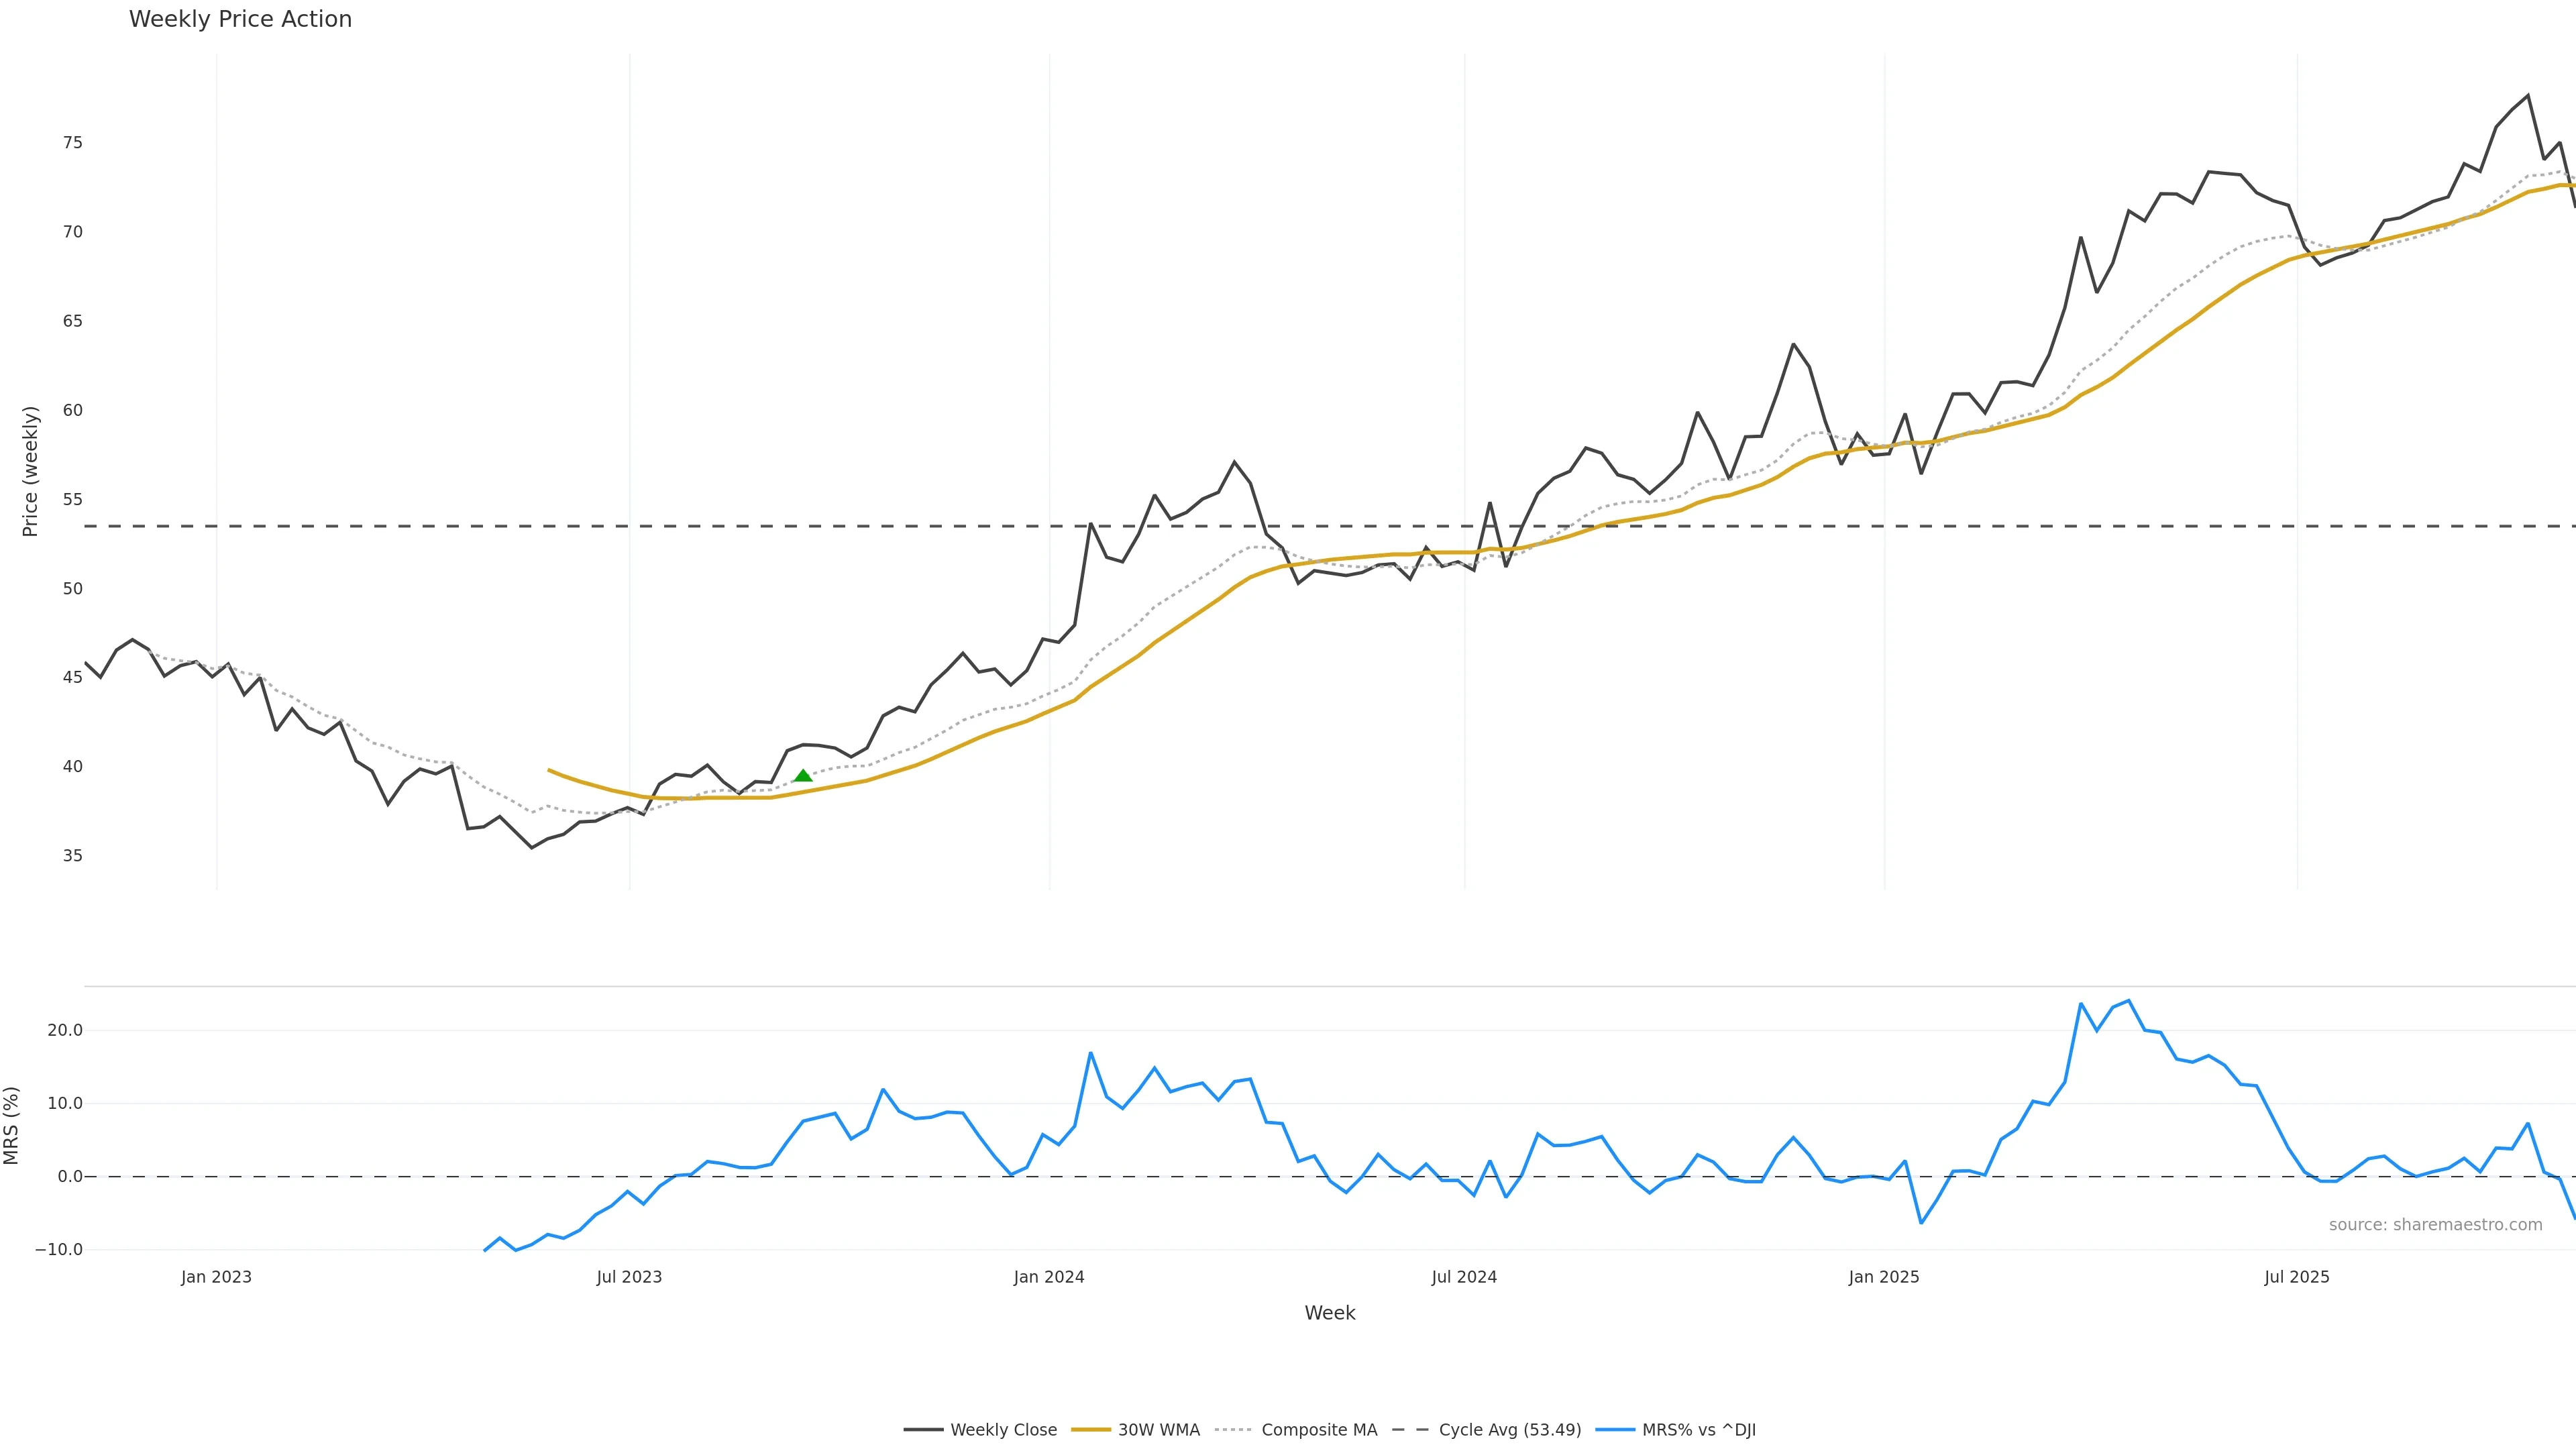Click the "Weekly Price Action" chart title
The image size is (2576, 1449).
(x=240, y=19)
